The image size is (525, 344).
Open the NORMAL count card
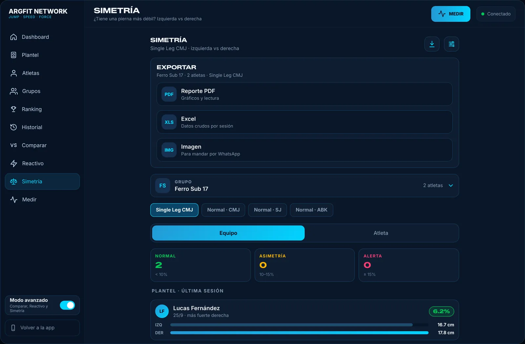[200, 265]
